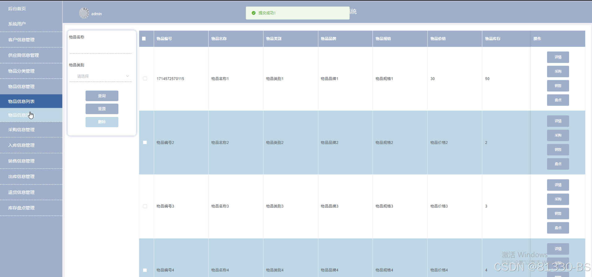Screen dimensions: 592x277
Task: Expand 入库信息管理 sidebar menu
Action: (31, 145)
